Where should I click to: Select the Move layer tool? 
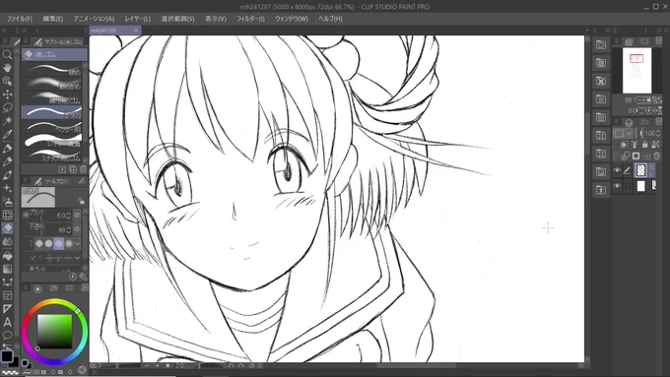[7, 94]
